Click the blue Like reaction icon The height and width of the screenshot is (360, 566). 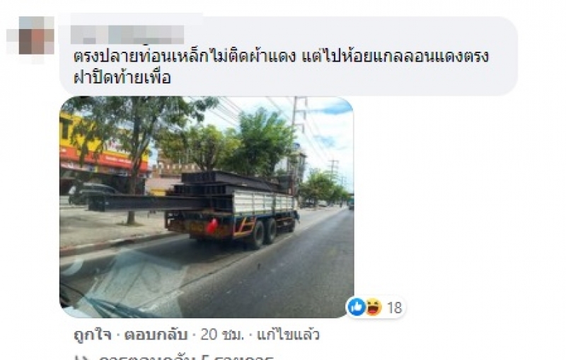pyautogui.click(x=357, y=308)
